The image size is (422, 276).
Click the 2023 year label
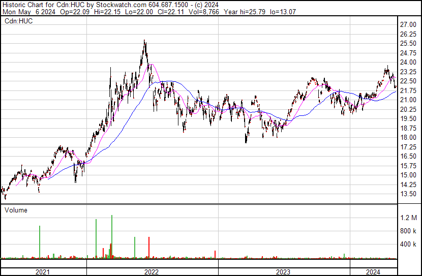click(283, 272)
